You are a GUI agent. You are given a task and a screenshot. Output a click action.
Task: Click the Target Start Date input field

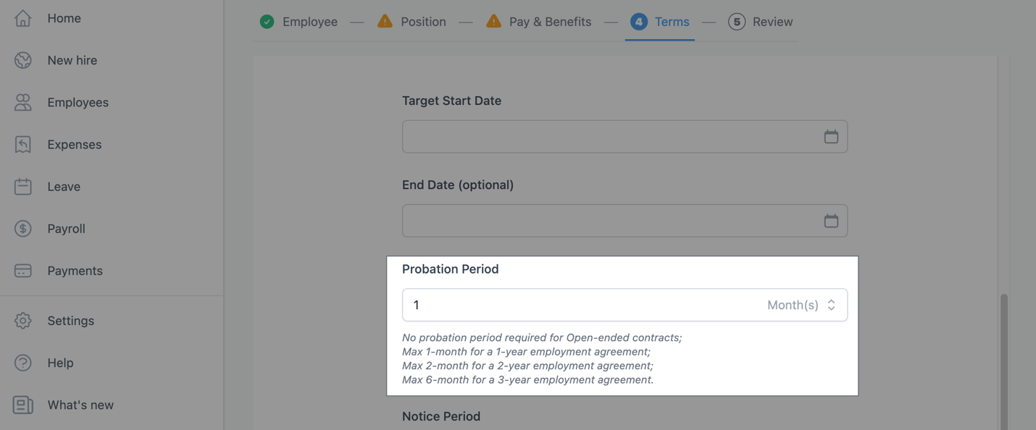click(609, 137)
